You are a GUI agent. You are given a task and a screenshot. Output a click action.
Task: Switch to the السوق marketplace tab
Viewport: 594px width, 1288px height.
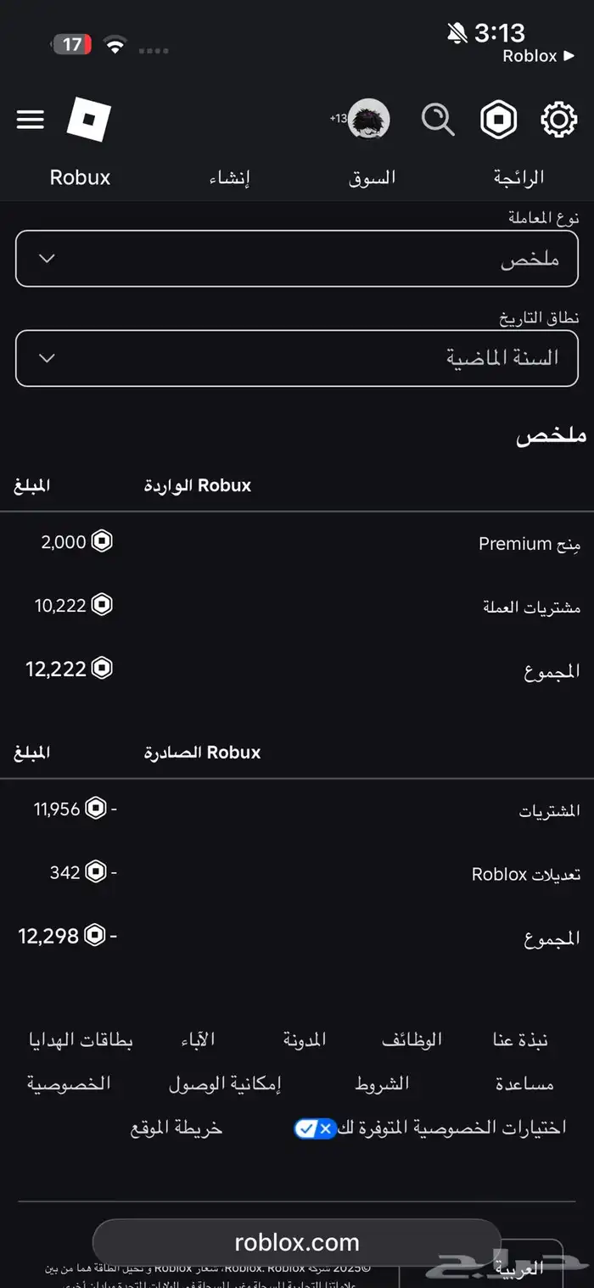click(373, 177)
